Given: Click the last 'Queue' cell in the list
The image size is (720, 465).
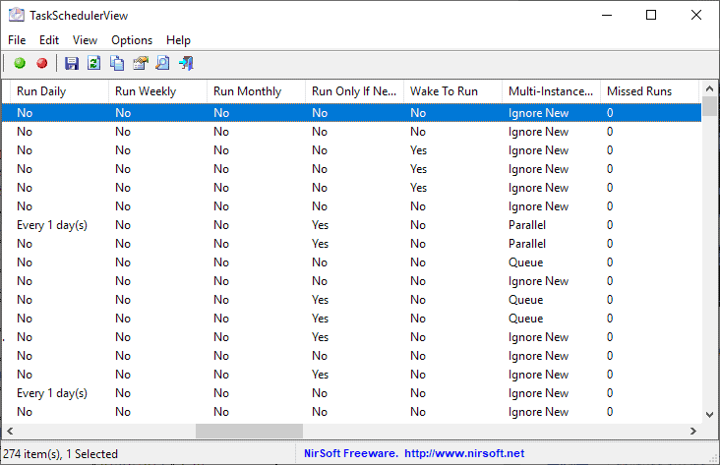Looking at the screenshot, I should click(526, 319).
